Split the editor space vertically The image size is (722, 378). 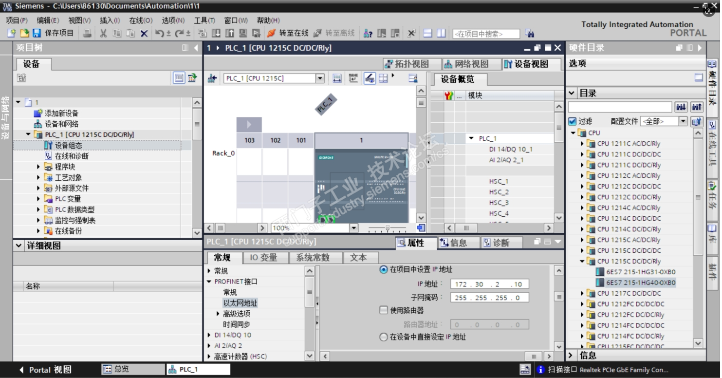(441, 33)
